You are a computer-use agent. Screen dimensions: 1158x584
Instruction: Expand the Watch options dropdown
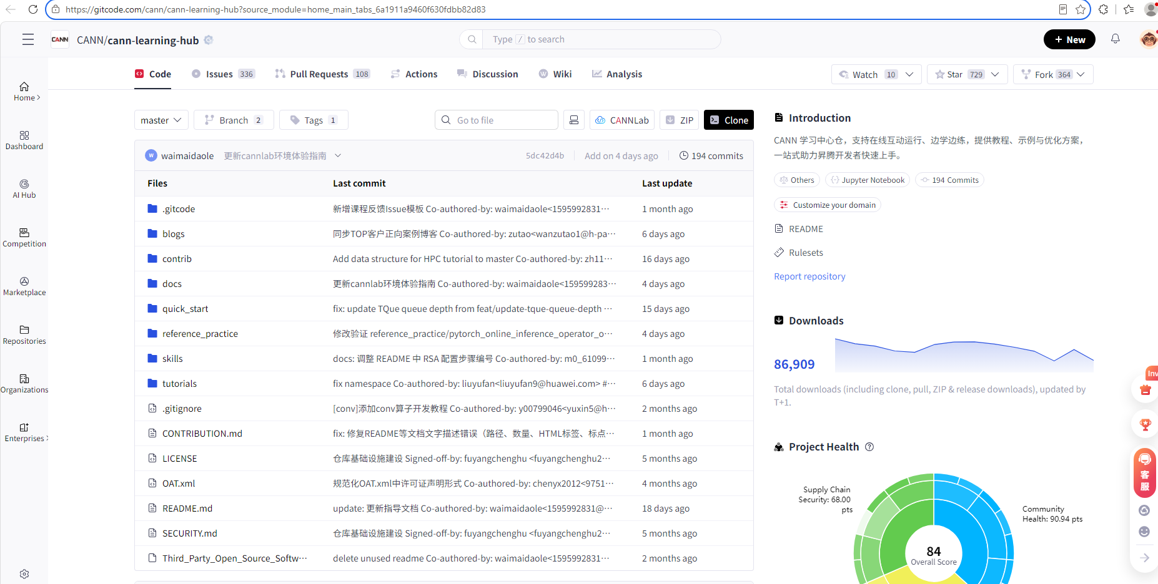click(909, 74)
